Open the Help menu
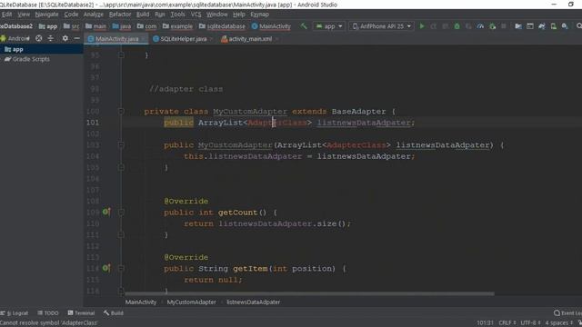The width and height of the screenshot is (582, 327). tap(238, 15)
